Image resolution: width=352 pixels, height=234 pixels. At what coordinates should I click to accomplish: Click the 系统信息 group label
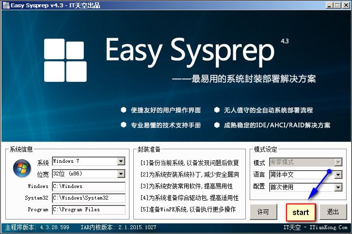[x=21, y=149]
